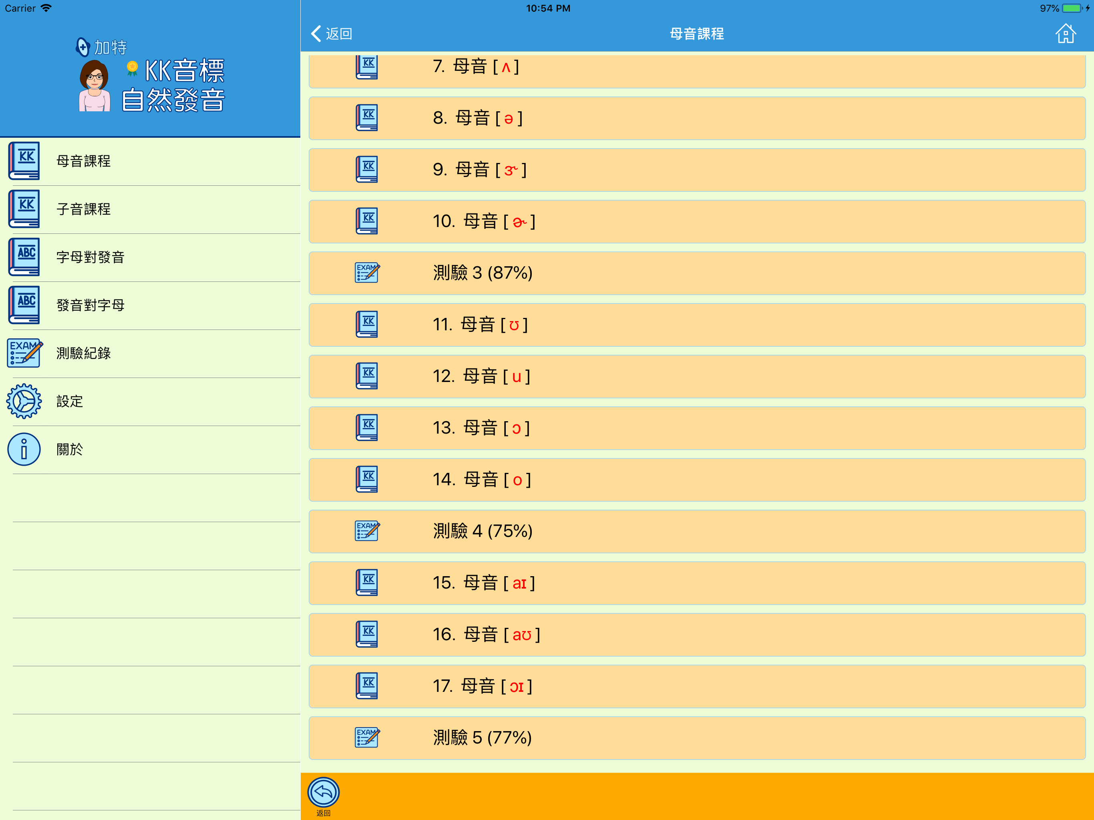This screenshot has width=1094, height=820.
Task: Open 設定 from the sidebar
Action: pyautogui.click(x=150, y=401)
